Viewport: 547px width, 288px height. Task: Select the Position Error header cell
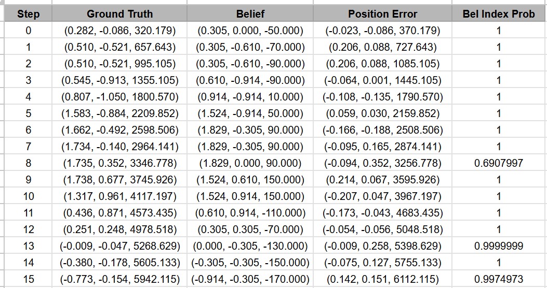pyautogui.click(x=383, y=14)
